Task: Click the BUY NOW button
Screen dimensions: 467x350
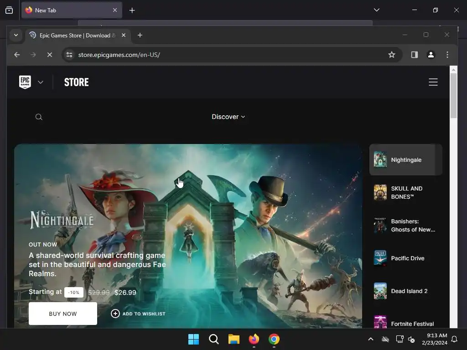Action: (63, 314)
